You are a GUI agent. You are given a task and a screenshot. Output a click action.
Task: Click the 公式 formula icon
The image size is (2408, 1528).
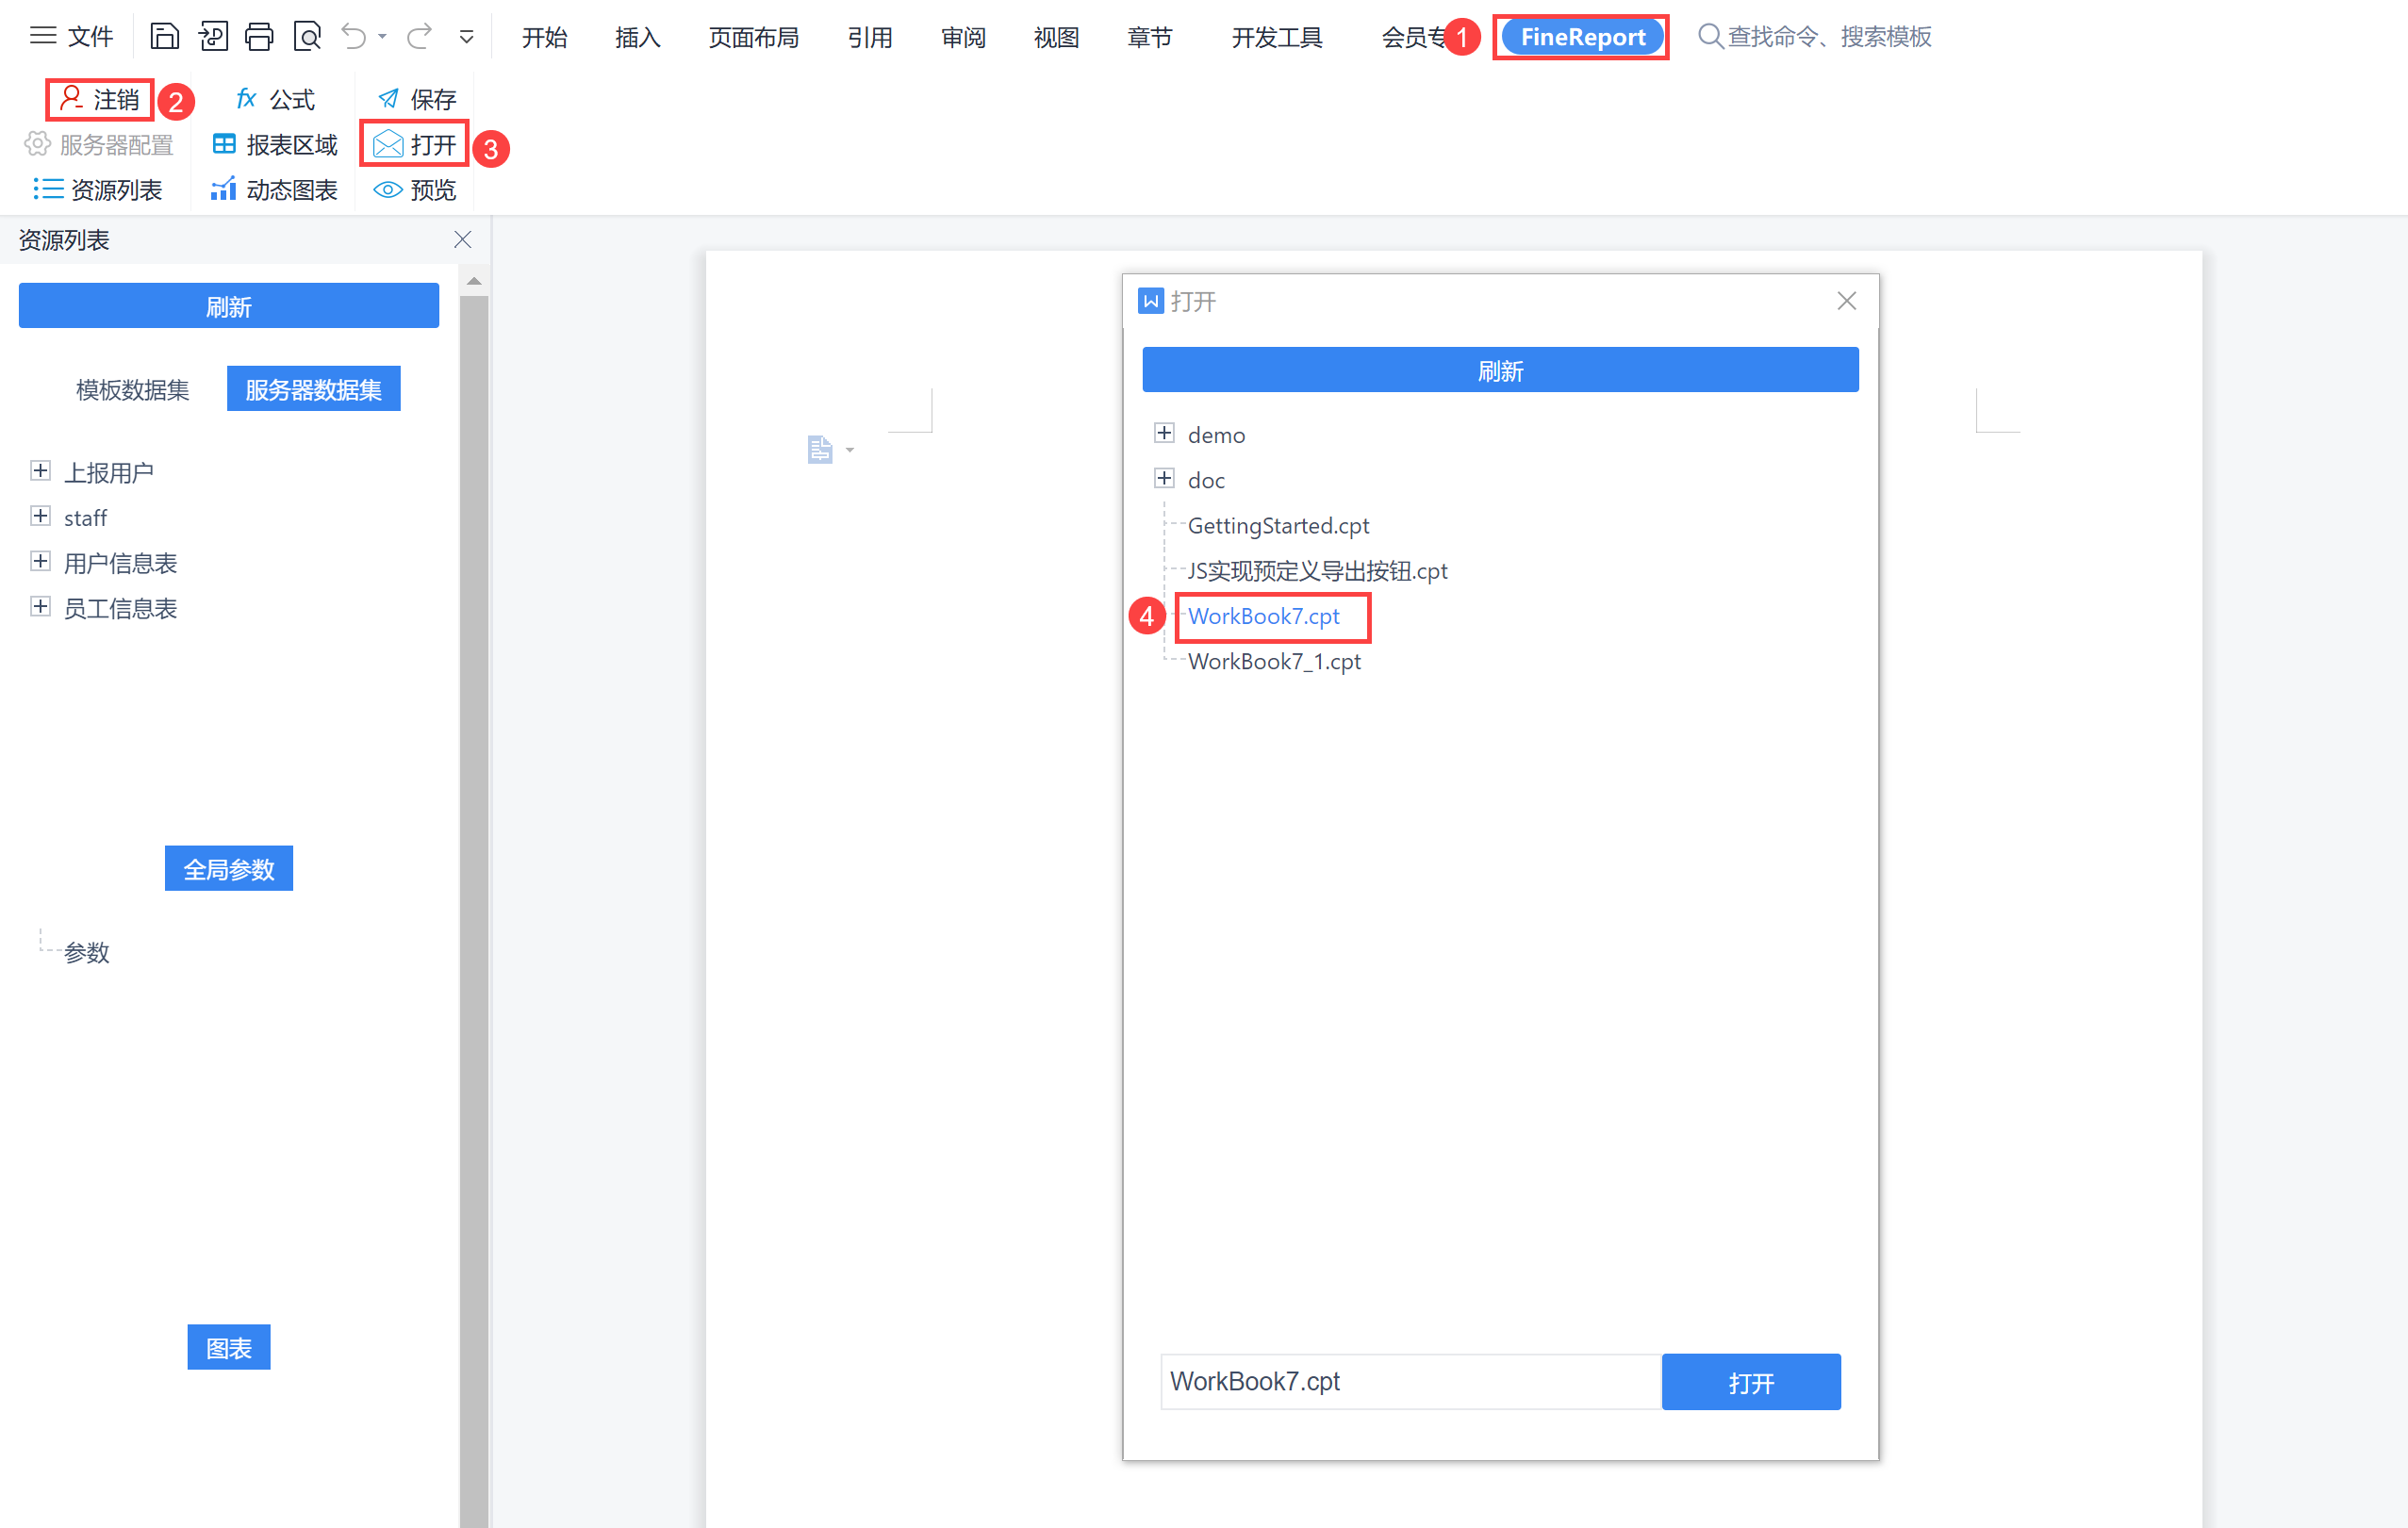(246, 99)
